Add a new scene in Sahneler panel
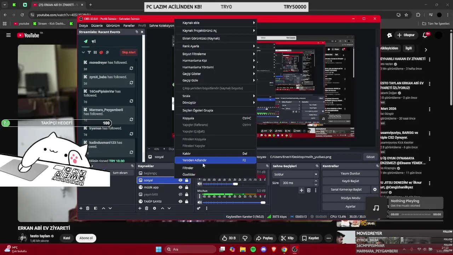453x255 pixels. coord(81,208)
